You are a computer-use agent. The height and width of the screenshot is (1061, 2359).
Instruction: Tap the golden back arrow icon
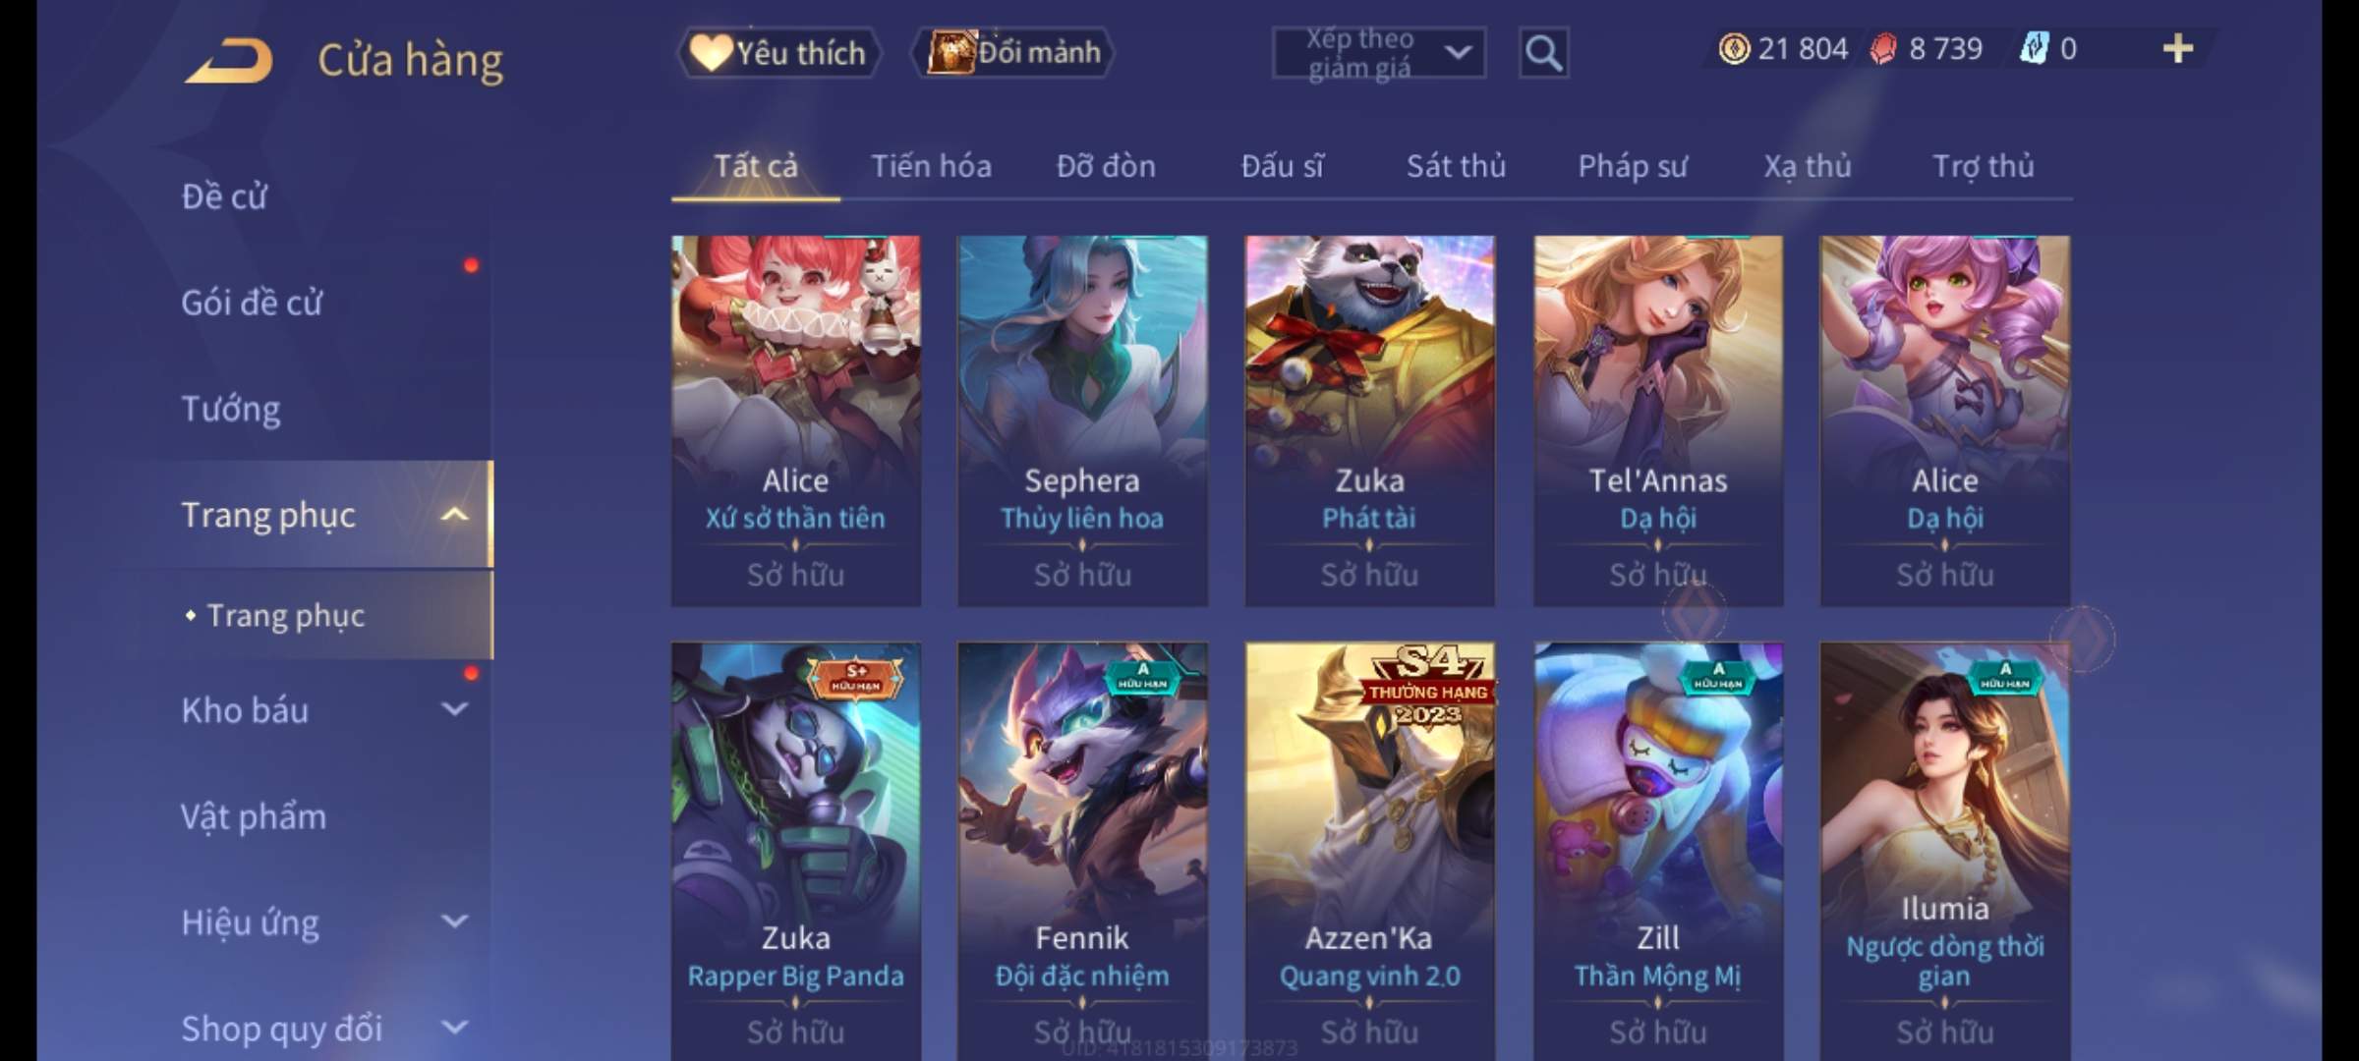pyautogui.click(x=228, y=61)
